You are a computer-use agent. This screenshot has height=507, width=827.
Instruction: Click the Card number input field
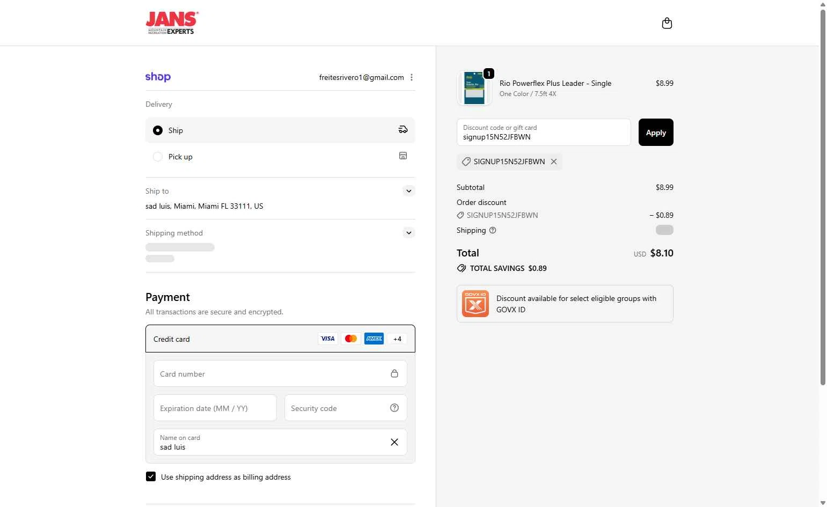280,373
